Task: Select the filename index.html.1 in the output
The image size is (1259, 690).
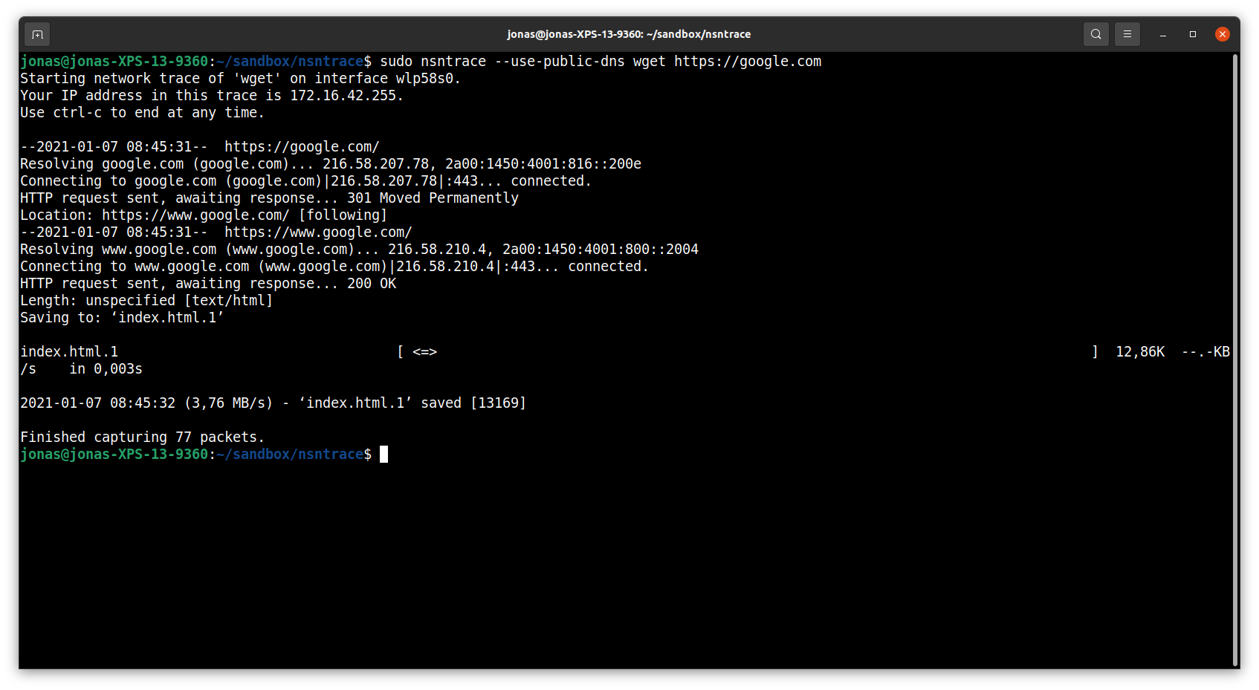Action: pyautogui.click(x=70, y=351)
